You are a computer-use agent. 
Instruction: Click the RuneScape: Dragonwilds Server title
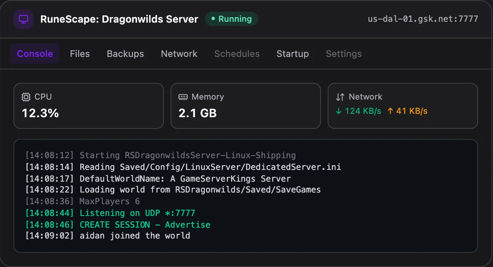119,19
